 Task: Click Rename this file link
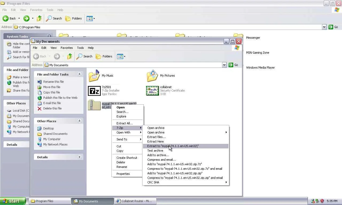click(53, 82)
